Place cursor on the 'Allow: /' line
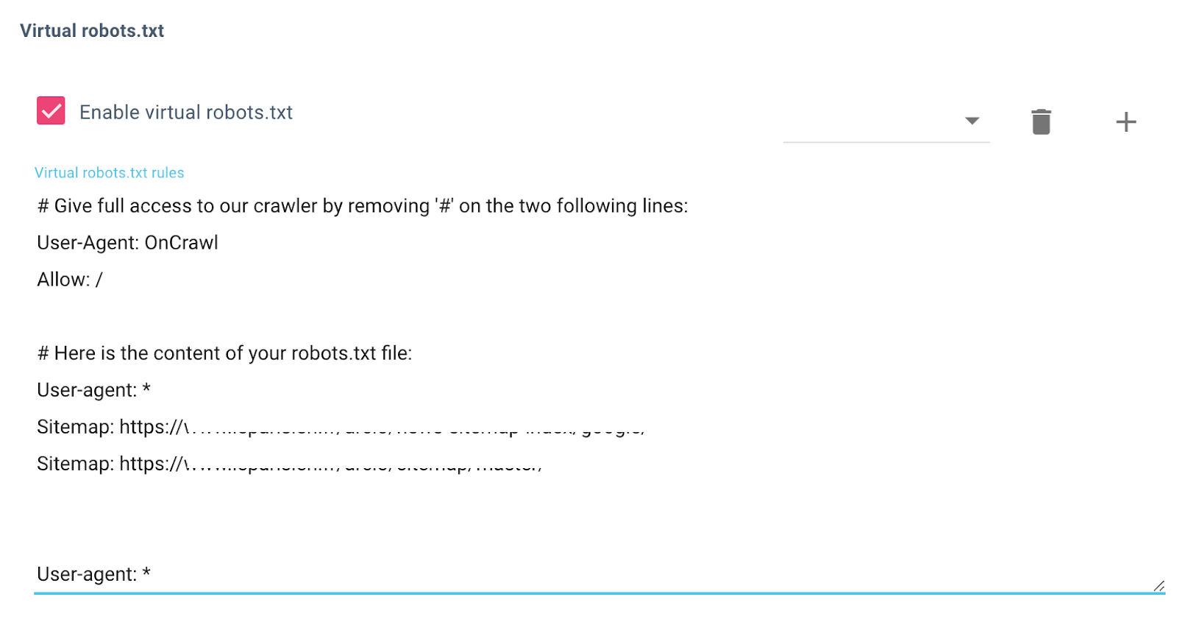1177x619 pixels. pos(70,279)
